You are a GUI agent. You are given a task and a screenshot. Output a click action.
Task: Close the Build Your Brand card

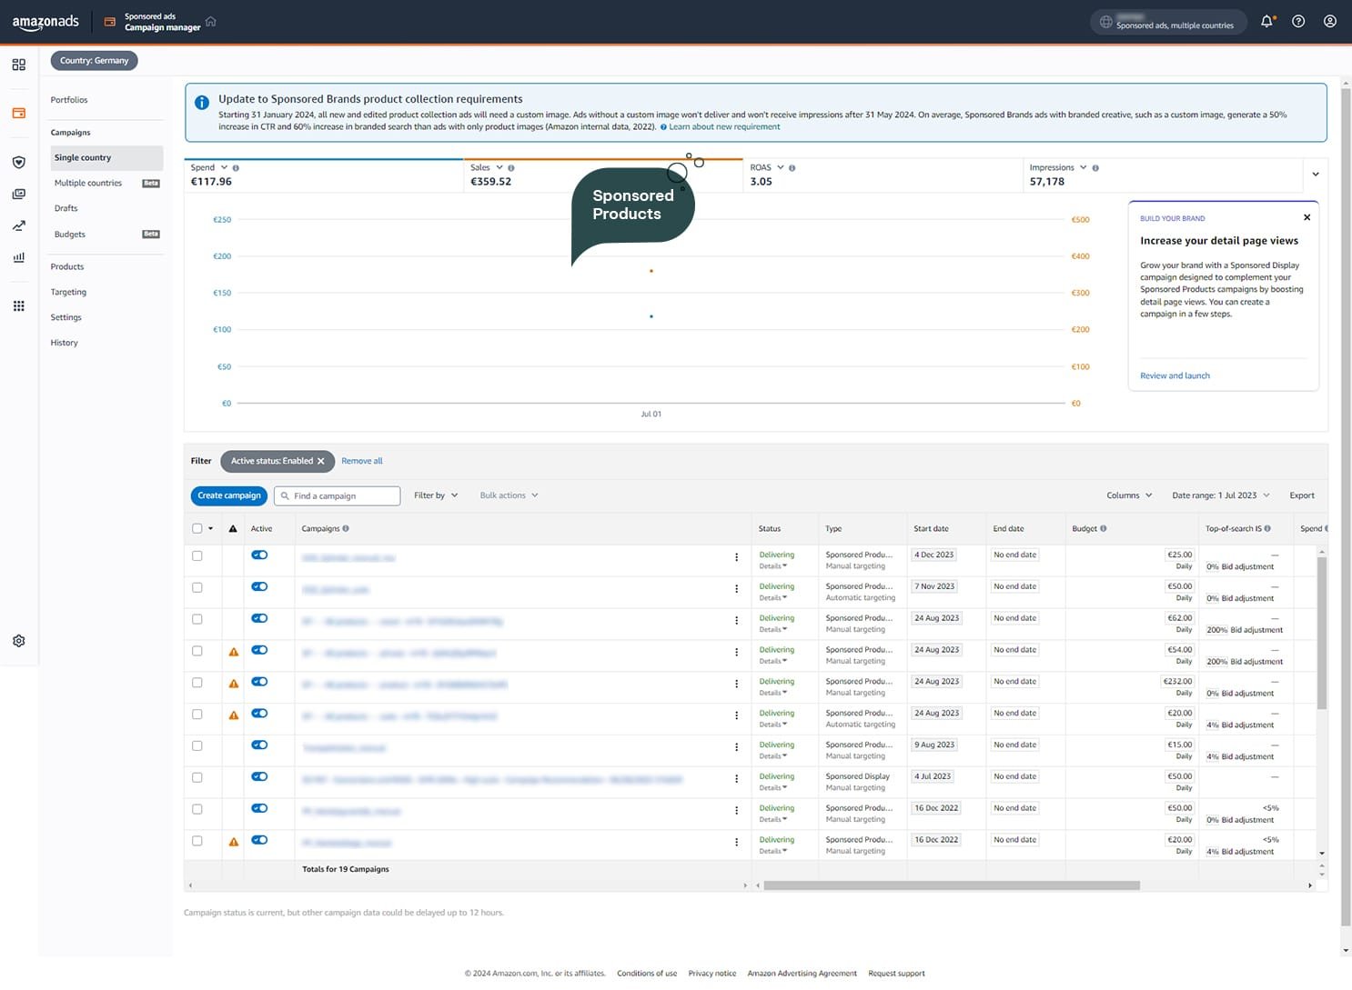[1307, 218]
